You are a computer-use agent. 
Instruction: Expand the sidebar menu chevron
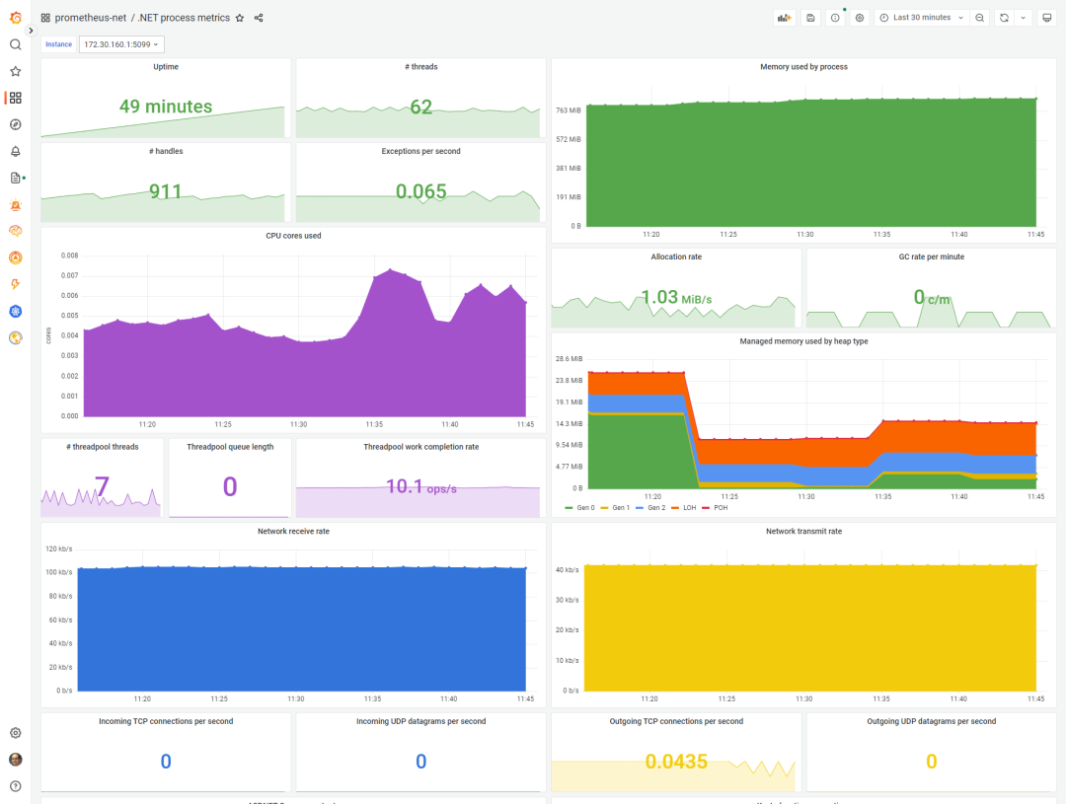(31, 31)
